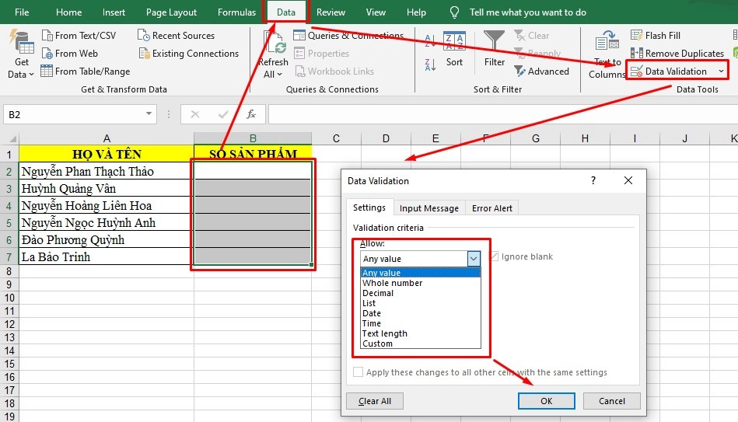Toggle the Ignore blank checkbox
The image size is (738, 422).
495,257
